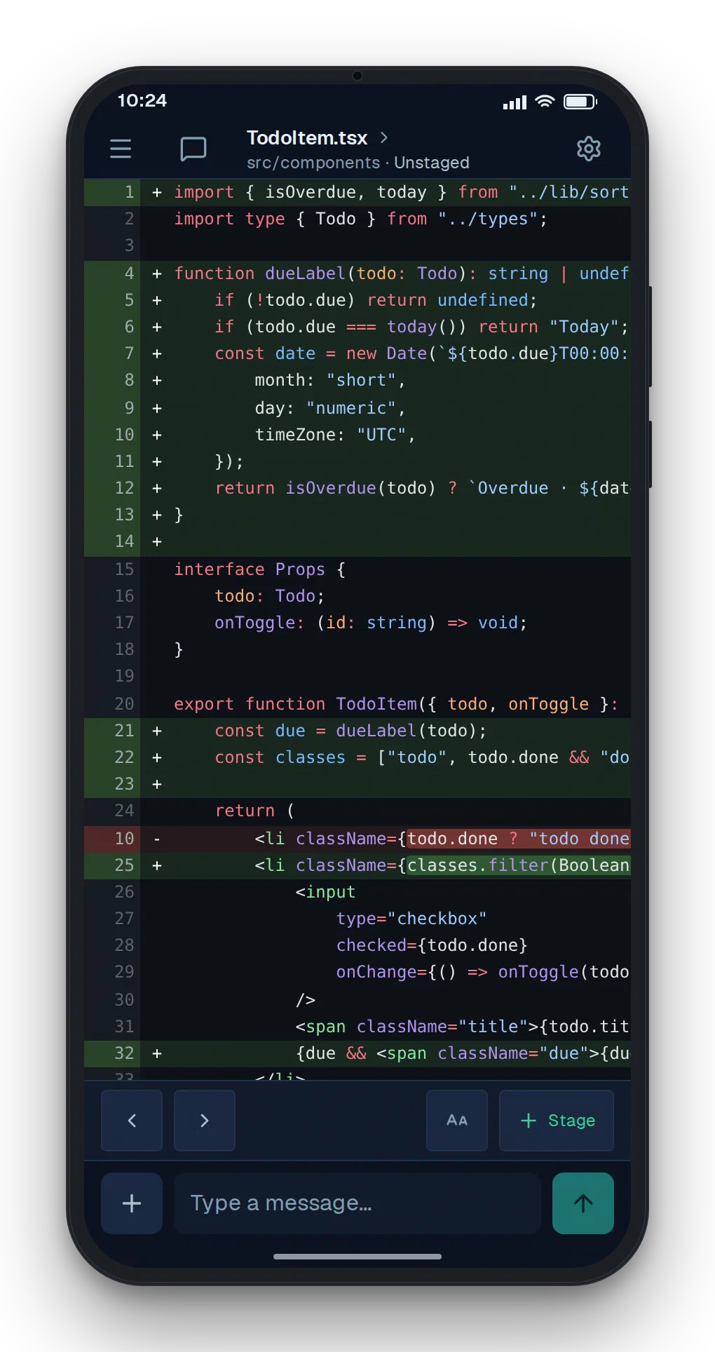This screenshot has width=715, height=1352.
Task: Tap the const due = dueLabel(todo) line
Action: (357, 731)
